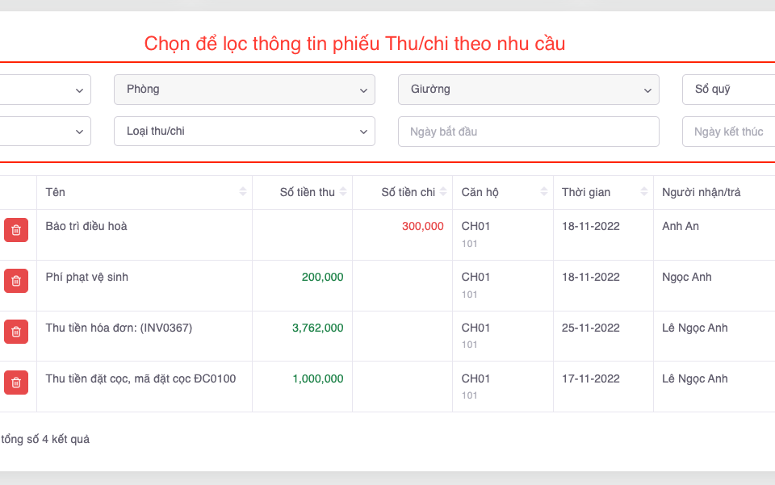This screenshot has width=775, height=485.
Task: Sort by Số tiền chi arrows
Action: (x=443, y=192)
